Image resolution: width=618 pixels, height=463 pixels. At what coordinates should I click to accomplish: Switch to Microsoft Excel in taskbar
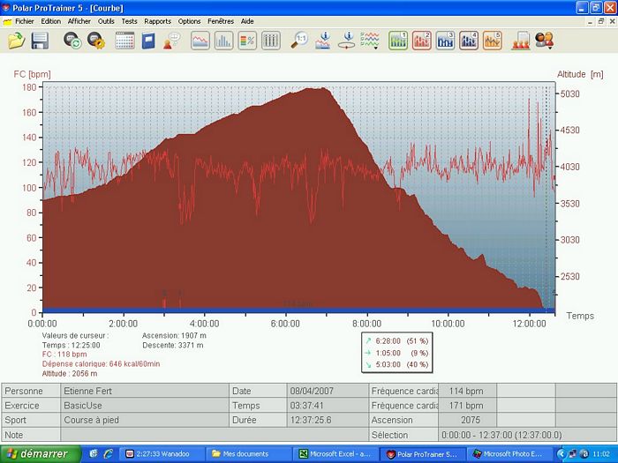337,453
